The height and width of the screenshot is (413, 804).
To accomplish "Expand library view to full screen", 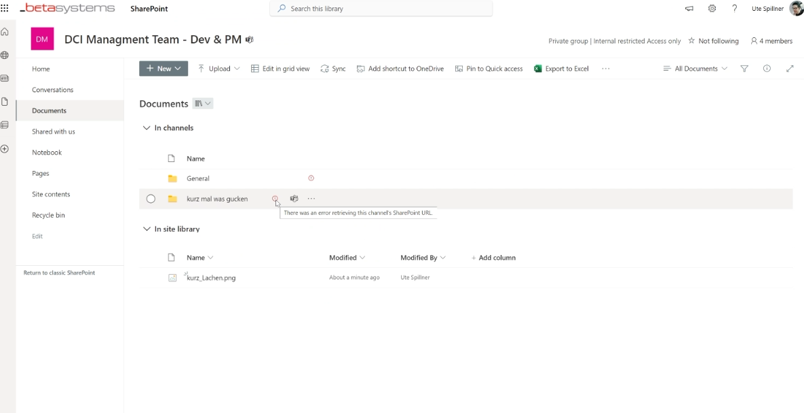I will pos(789,68).
